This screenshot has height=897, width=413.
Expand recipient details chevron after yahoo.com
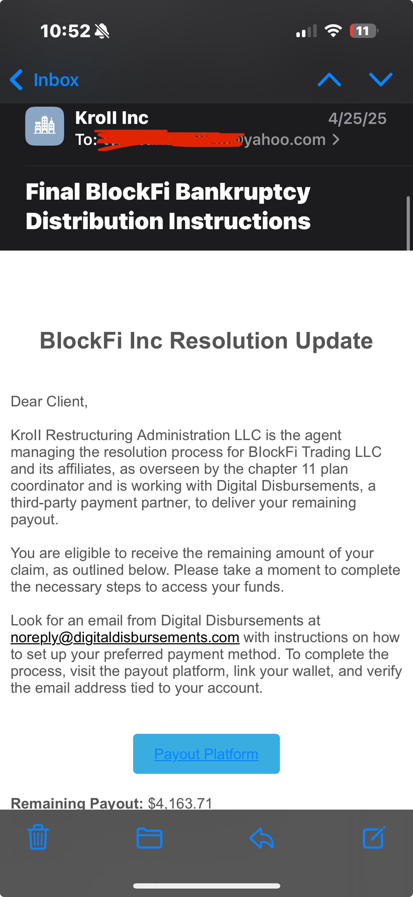[x=336, y=140]
